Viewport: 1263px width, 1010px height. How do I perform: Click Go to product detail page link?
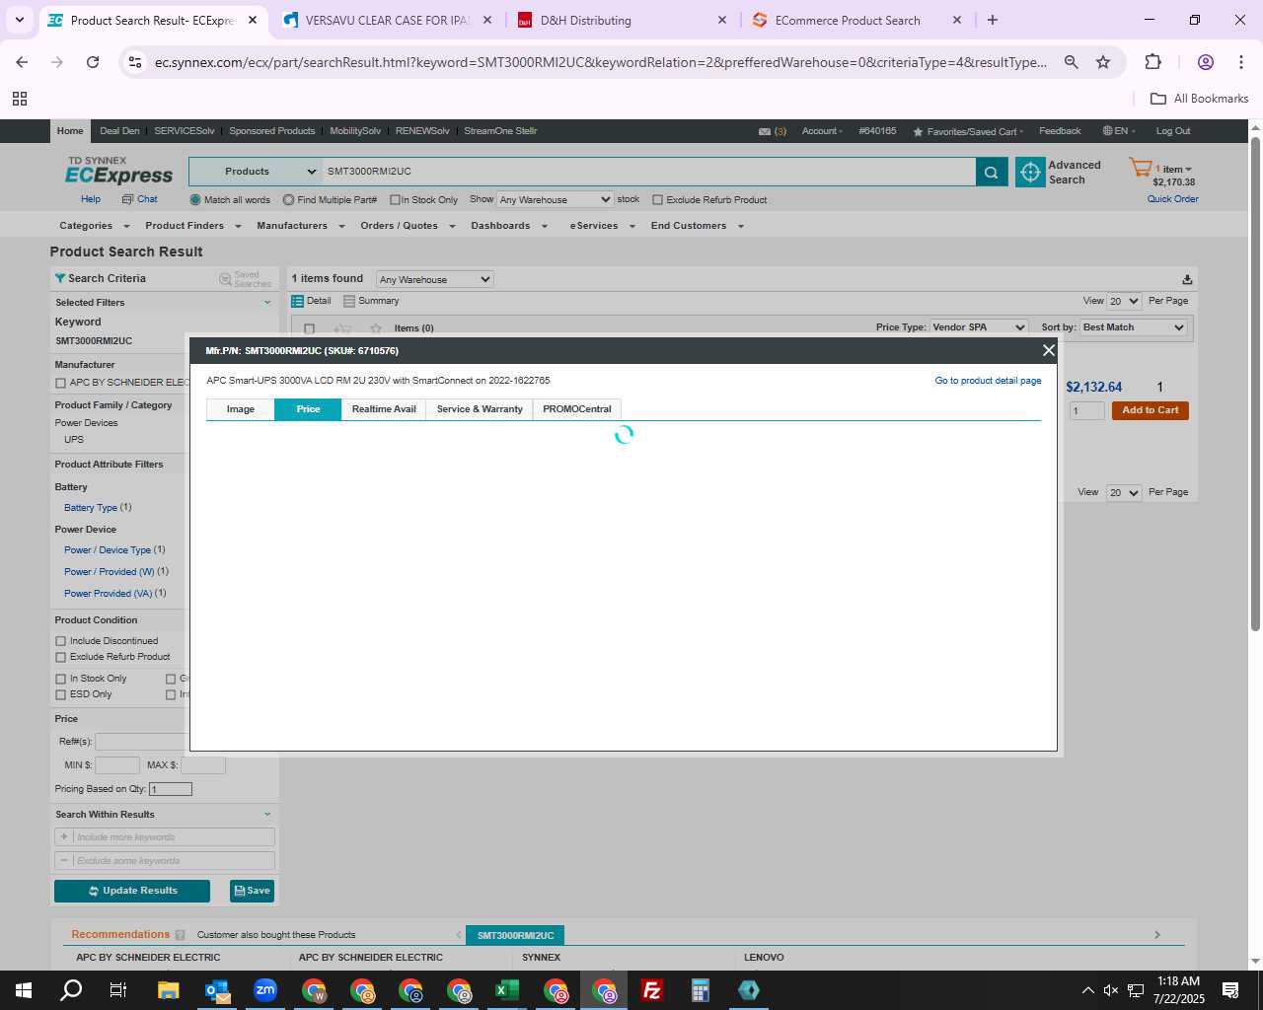988,381
